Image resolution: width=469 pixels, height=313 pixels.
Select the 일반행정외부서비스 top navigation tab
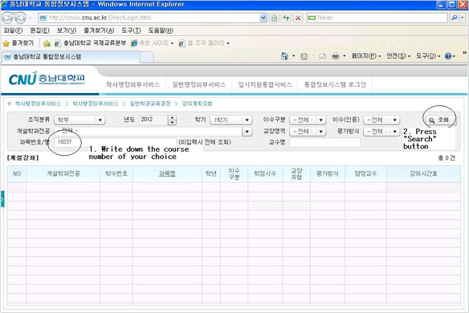[199, 84]
